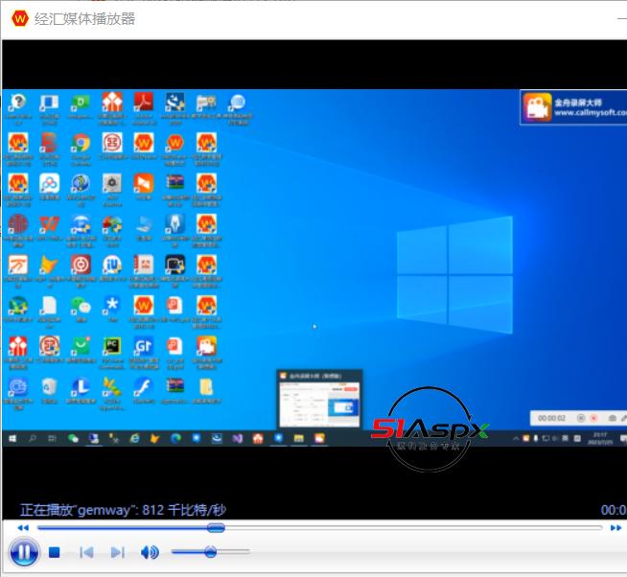The image size is (627, 577).
Task: Skip to the previous track
Action: click(86, 552)
